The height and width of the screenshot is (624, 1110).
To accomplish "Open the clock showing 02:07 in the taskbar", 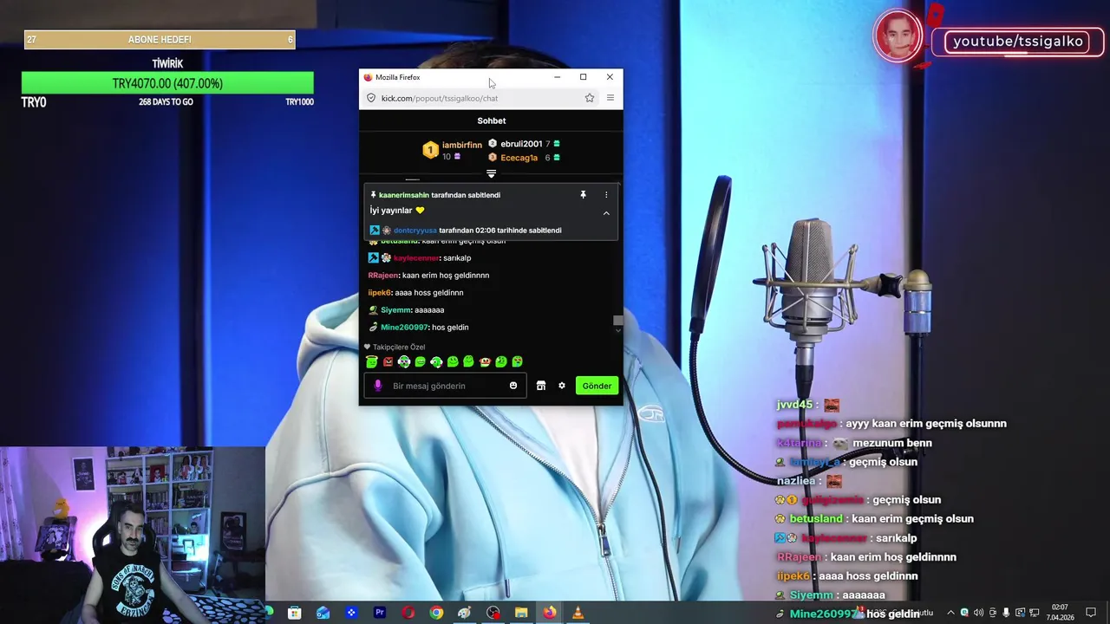I will point(1060,613).
